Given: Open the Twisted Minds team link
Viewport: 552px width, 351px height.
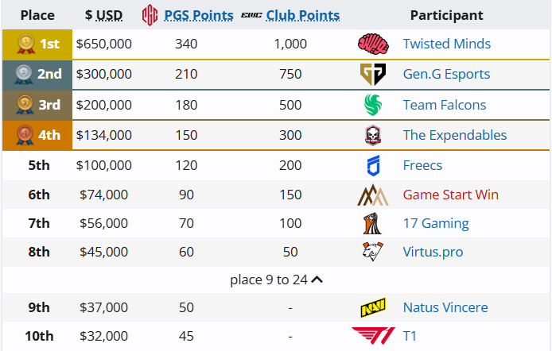Looking at the screenshot, I should point(446,44).
